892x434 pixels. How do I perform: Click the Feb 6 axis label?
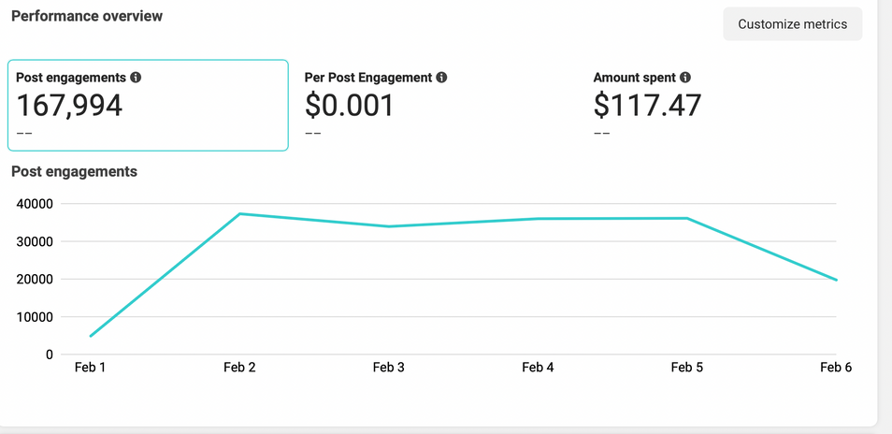835,368
